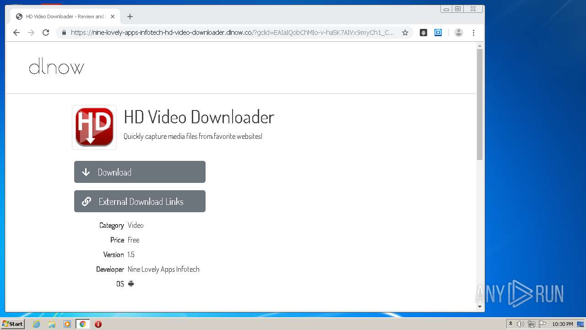Select the Chrome taskbar button

83,324
